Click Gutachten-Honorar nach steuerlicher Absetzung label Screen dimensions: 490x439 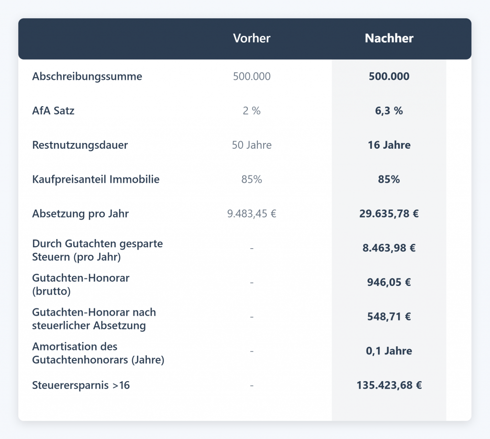tap(94, 319)
